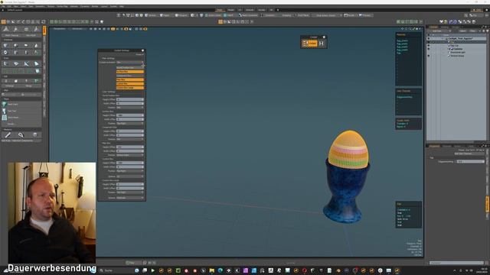Open Perspective view type dropdown

[x=60, y=29]
